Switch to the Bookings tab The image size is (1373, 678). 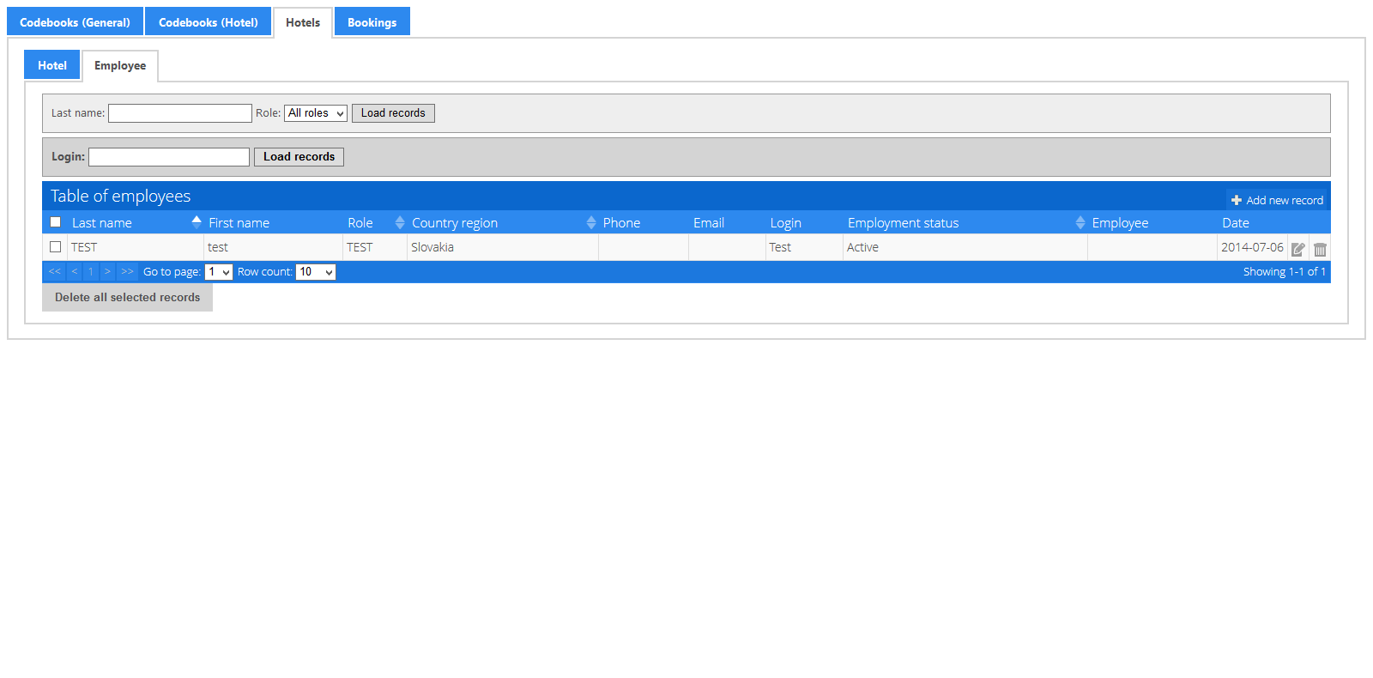click(x=372, y=22)
